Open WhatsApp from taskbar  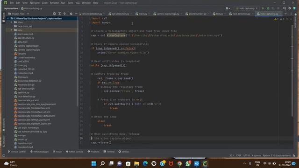tap(188, 164)
